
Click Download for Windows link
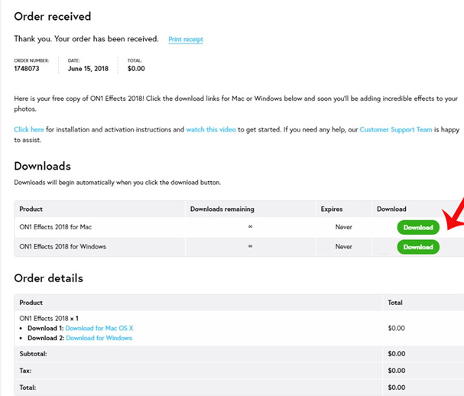coord(99,338)
